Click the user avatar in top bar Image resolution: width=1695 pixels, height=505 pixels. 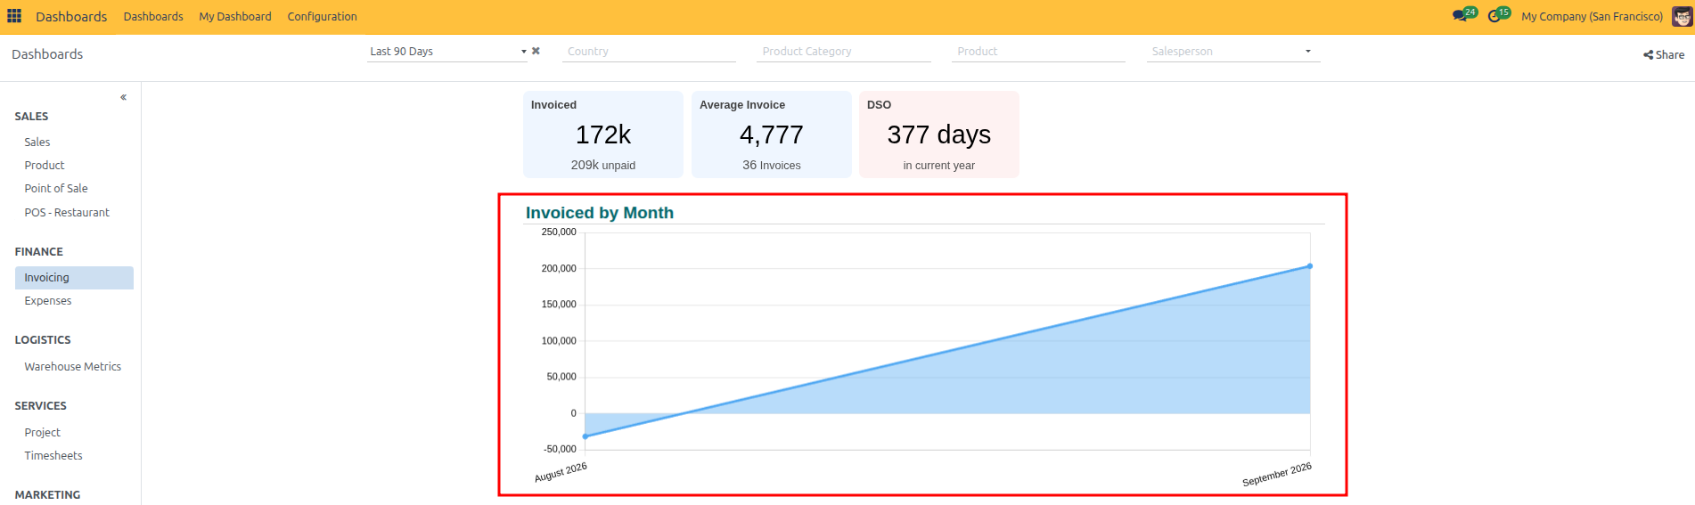pos(1682,16)
